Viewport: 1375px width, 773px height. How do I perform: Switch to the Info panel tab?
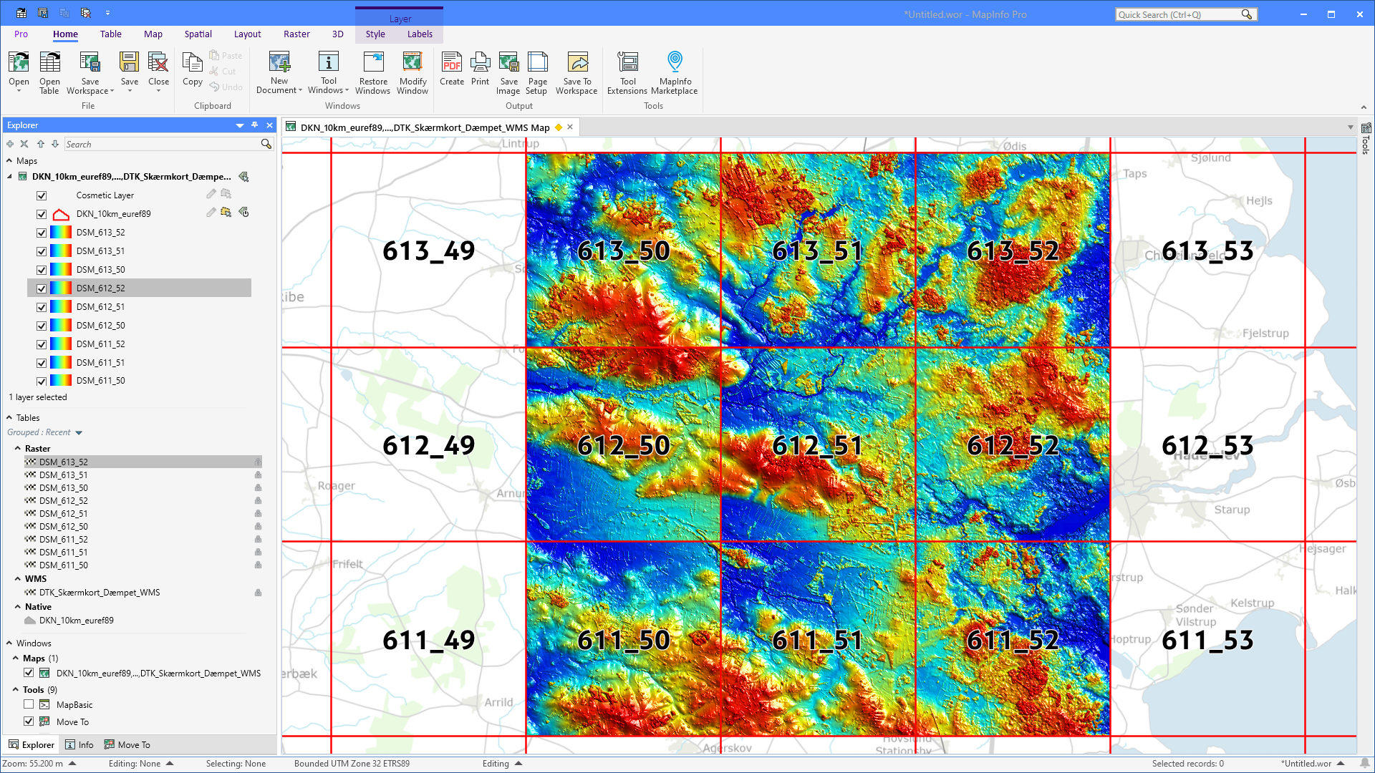point(79,744)
